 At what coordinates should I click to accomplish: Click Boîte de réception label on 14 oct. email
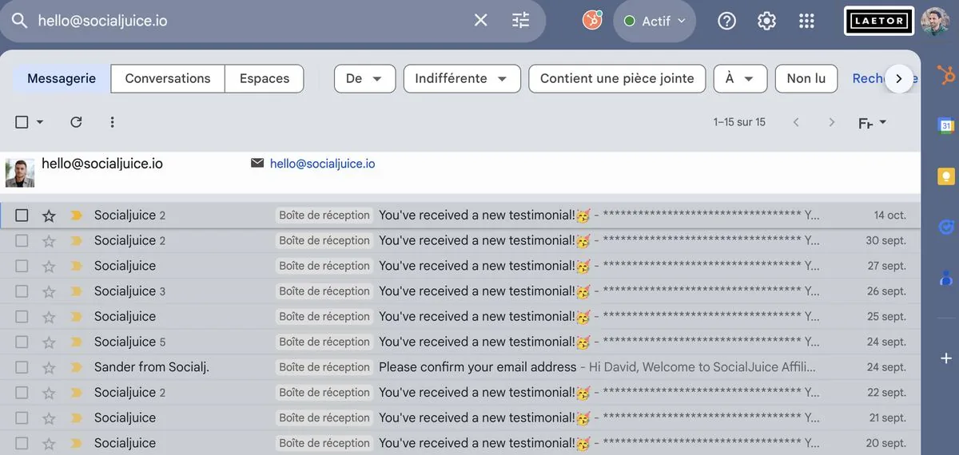(x=324, y=216)
